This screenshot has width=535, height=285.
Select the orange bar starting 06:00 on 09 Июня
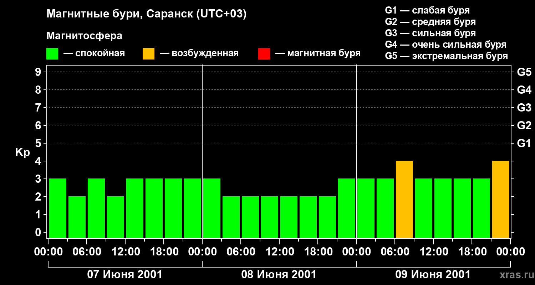tap(404, 199)
